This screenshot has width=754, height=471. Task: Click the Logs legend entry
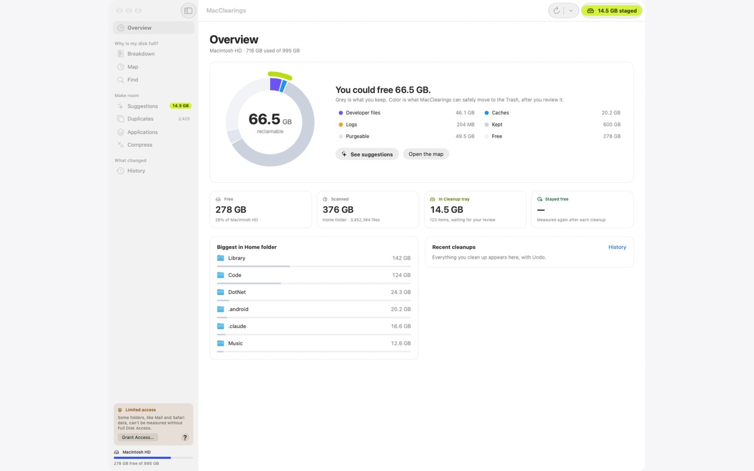click(x=406, y=125)
